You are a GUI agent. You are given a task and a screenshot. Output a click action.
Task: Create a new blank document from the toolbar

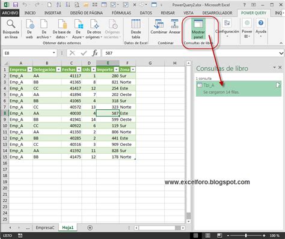click(49, 4)
